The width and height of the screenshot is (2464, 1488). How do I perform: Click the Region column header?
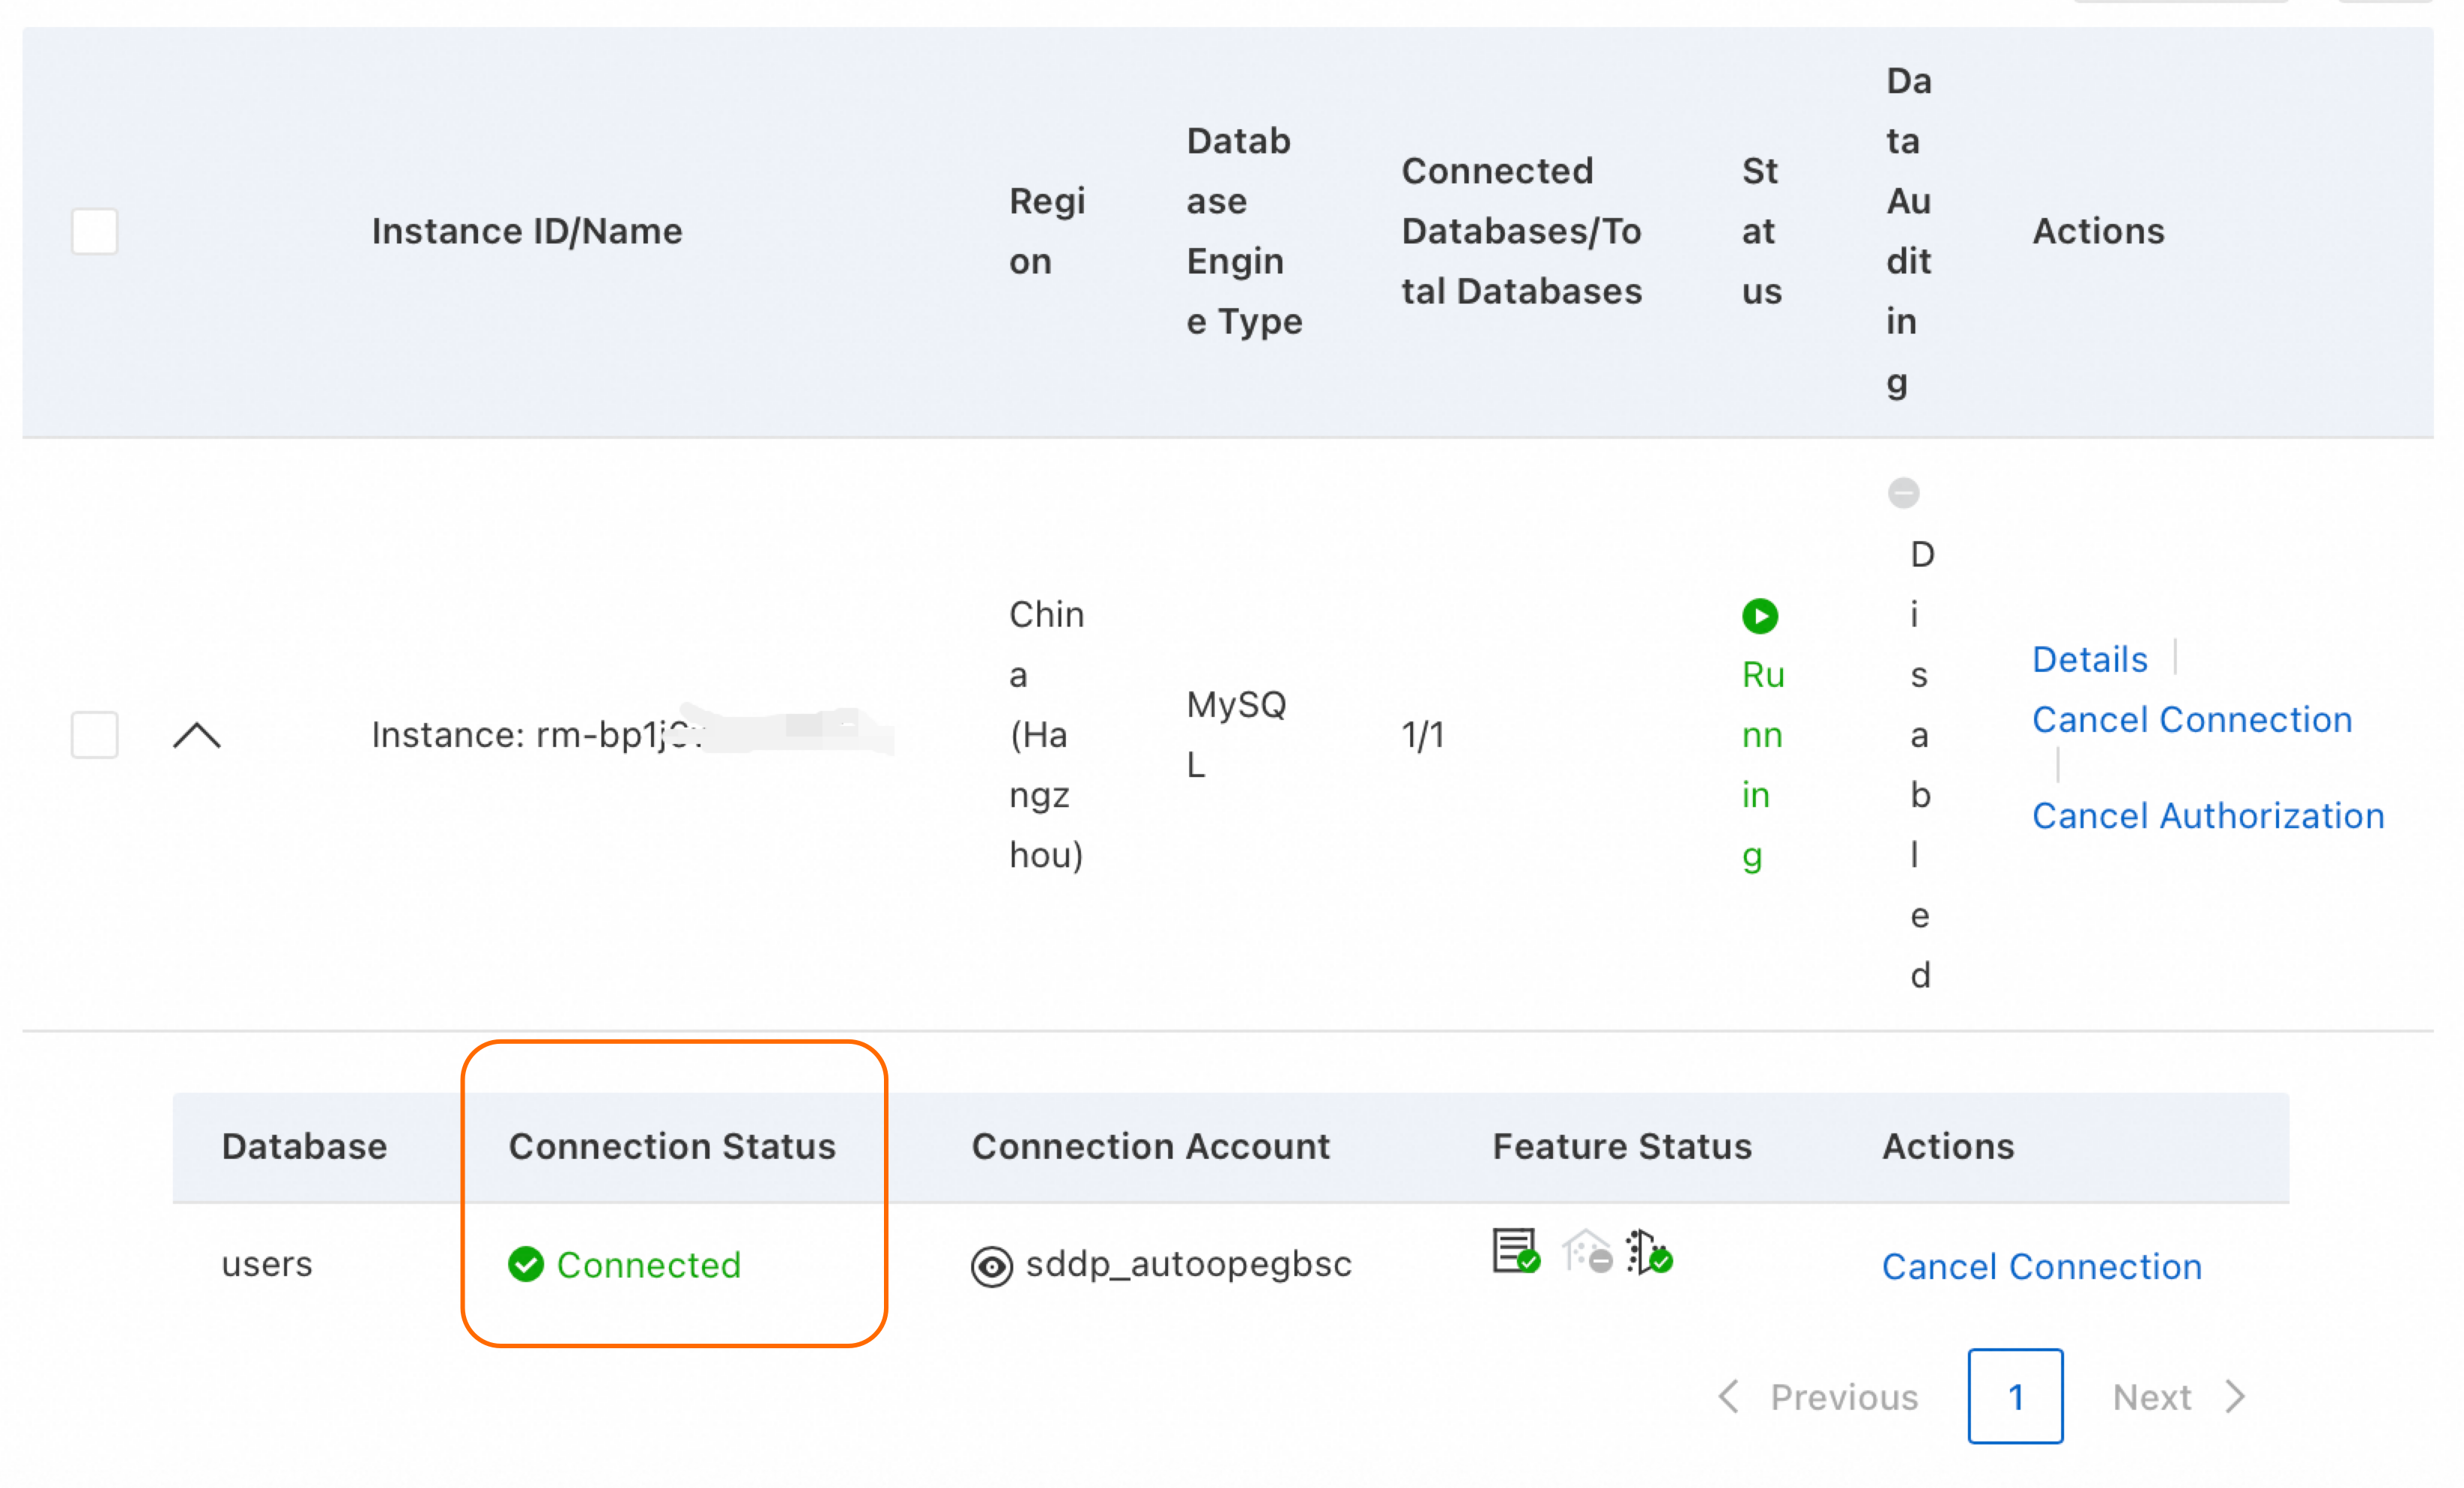[1047, 231]
